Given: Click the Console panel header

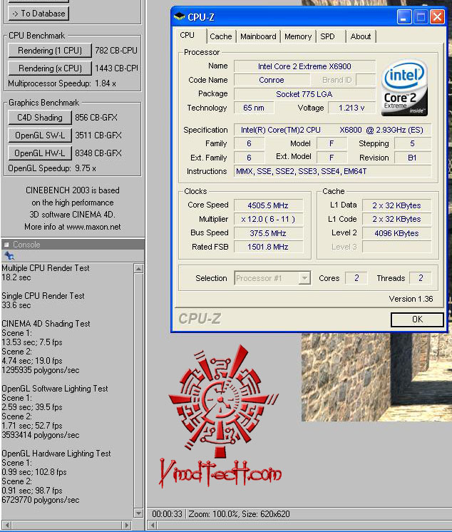Looking at the screenshot, I should 73,245.
